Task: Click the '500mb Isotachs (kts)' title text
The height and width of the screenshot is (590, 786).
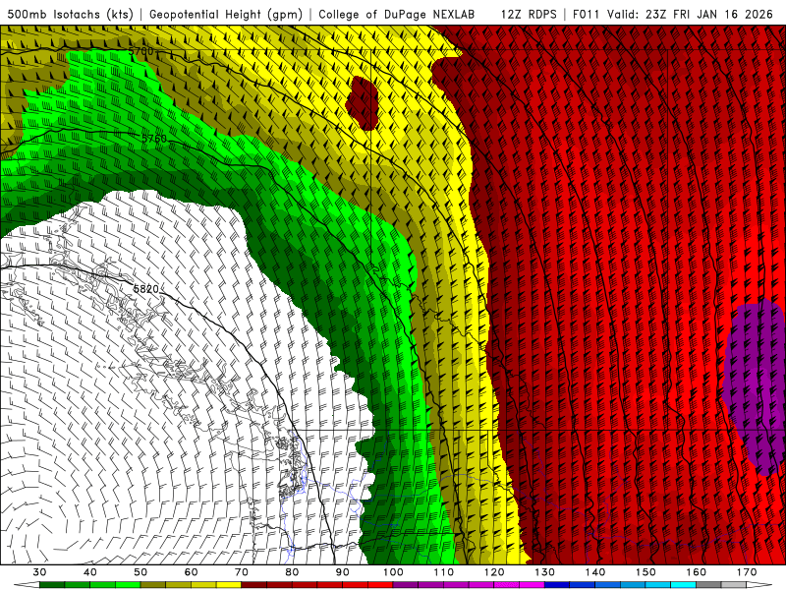Action: click(71, 14)
